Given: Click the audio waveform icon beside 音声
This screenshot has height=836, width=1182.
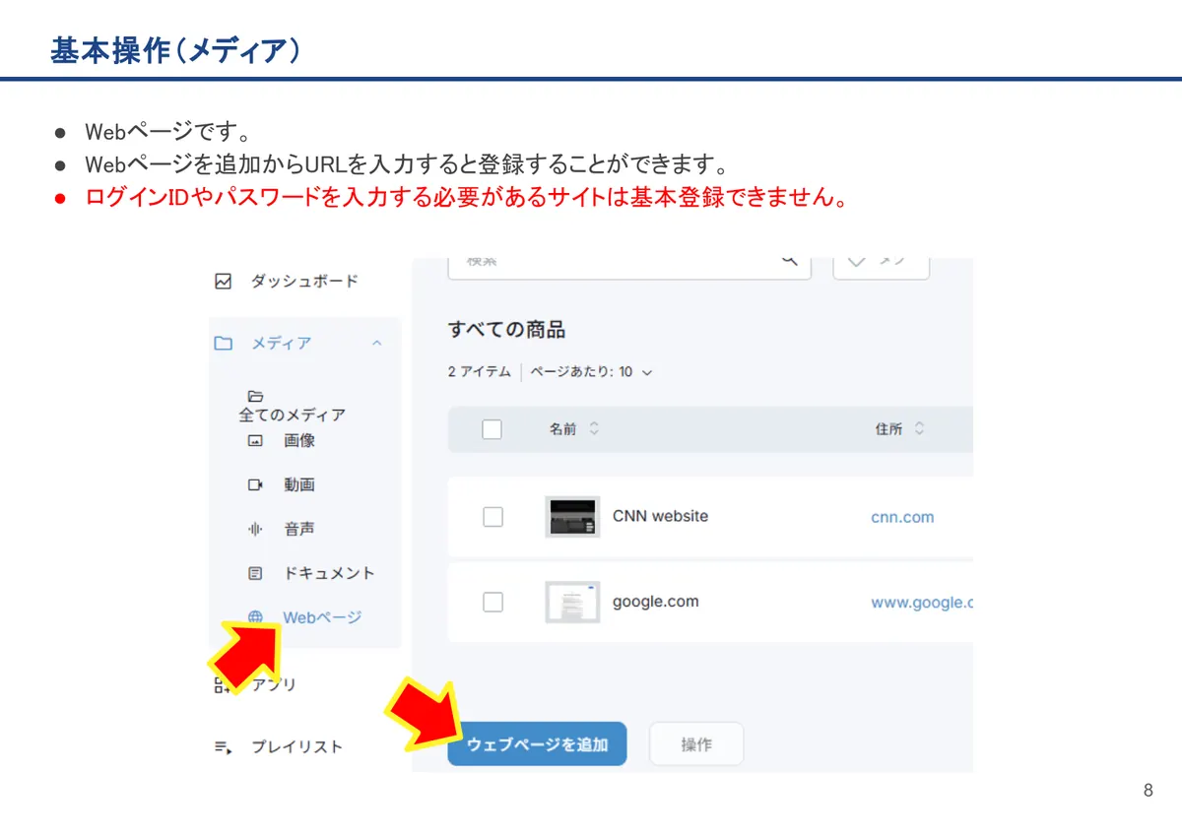Looking at the screenshot, I should 255,529.
